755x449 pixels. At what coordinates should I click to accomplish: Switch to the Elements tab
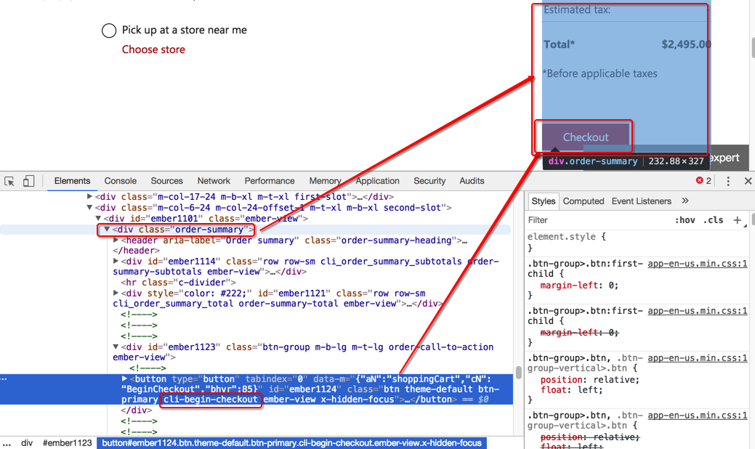tap(72, 181)
